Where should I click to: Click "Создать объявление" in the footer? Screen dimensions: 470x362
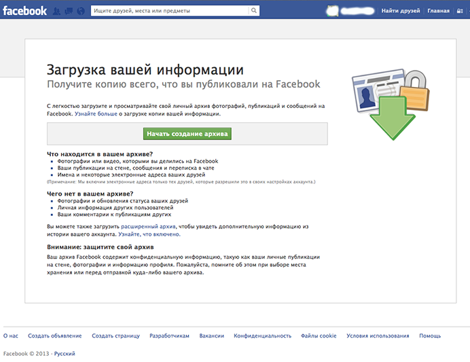(x=55, y=336)
